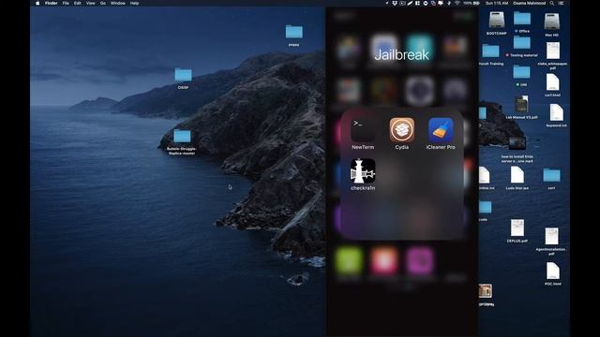Open the Window menu
Viewport: 600px width, 337px height.
pos(118,3)
